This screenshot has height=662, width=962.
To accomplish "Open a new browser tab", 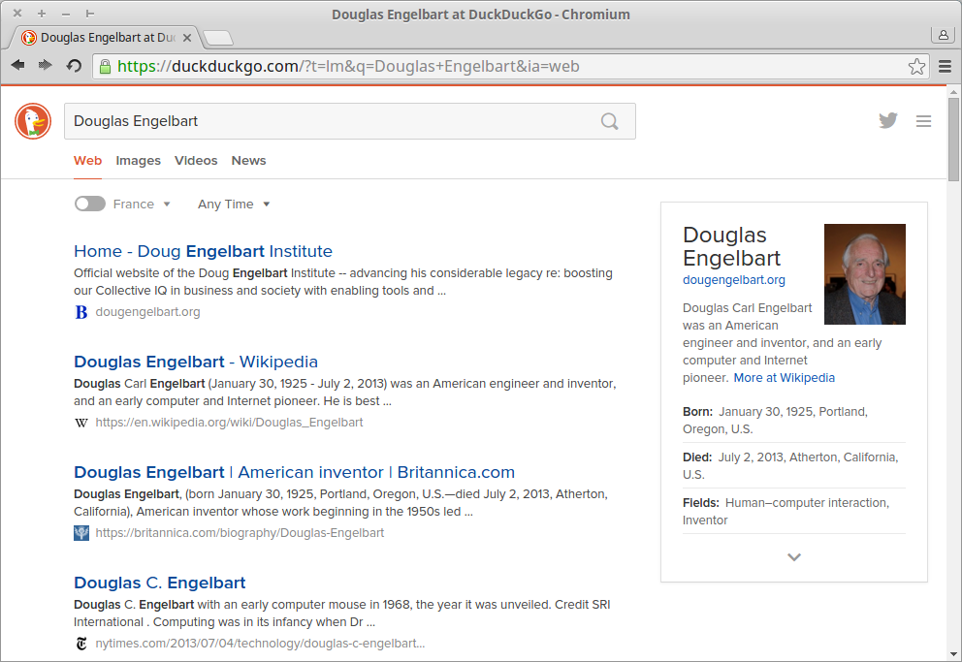I will [x=218, y=38].
